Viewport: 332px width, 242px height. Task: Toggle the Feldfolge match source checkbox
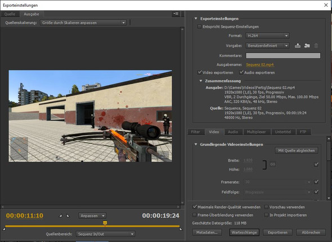click(316, 192)
